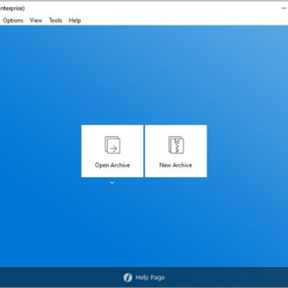The width and height of the screenshot is (288, 288).
Task: Minimize the application window
Action: coord(284,9)
